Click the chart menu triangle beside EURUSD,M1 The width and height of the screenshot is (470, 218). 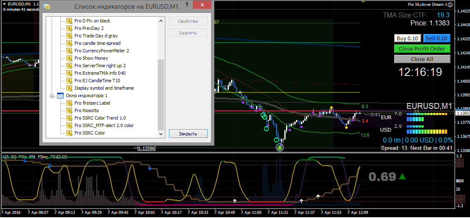tap(4, 4)
